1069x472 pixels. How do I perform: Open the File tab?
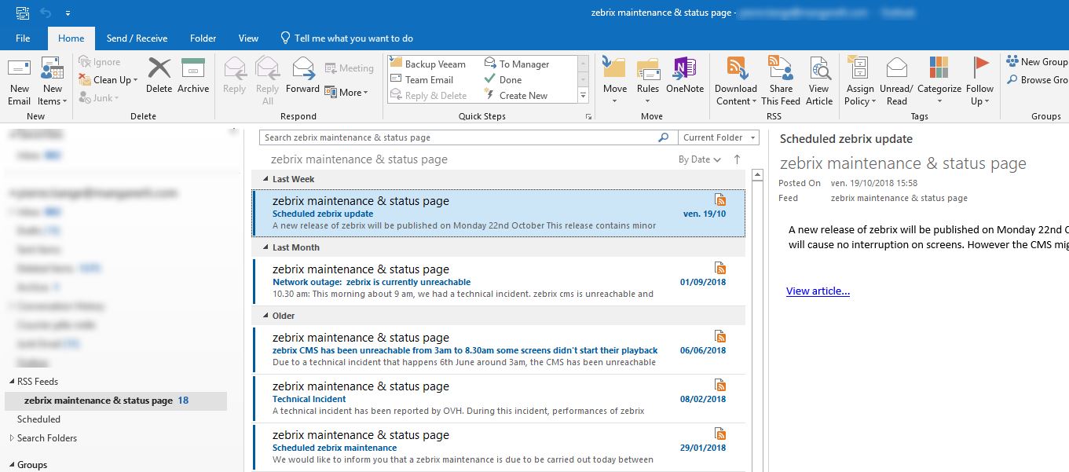click(x=23, y=38)
